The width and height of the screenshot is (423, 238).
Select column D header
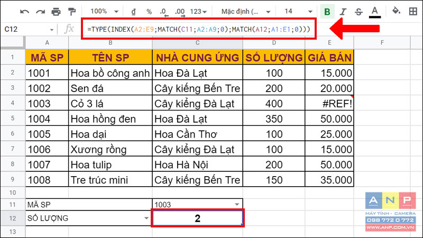[x=274, y=43]
